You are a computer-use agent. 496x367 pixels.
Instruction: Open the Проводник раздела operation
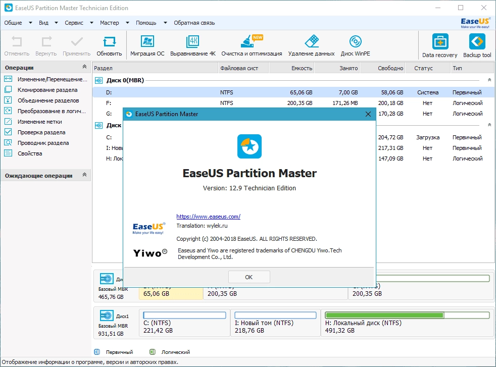coord(37,143)
